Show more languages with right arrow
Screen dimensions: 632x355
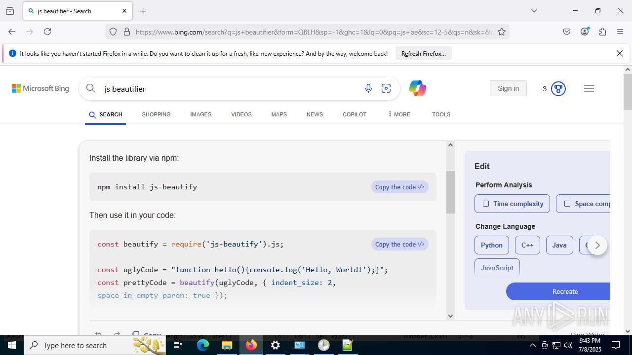597,245
